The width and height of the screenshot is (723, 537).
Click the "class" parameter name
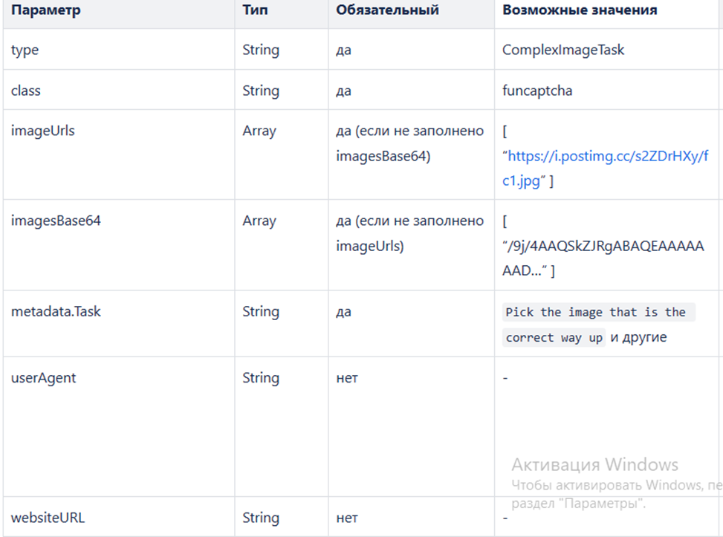tap(26, 91)
